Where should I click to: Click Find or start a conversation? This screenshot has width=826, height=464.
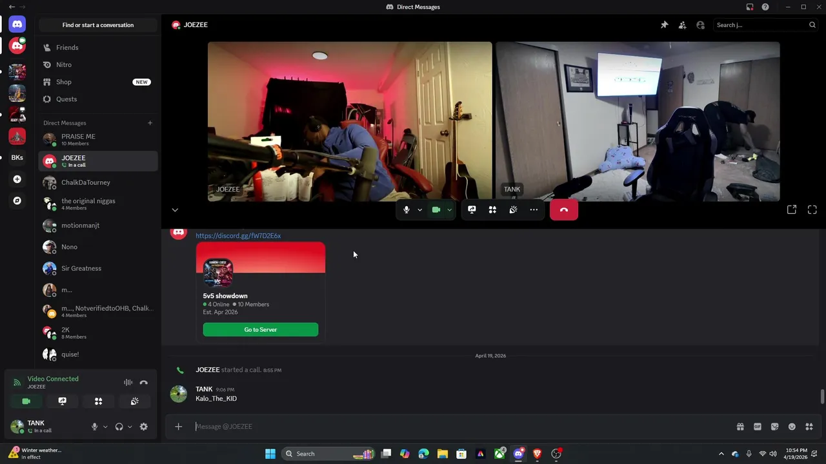click(x=98, y=25)
